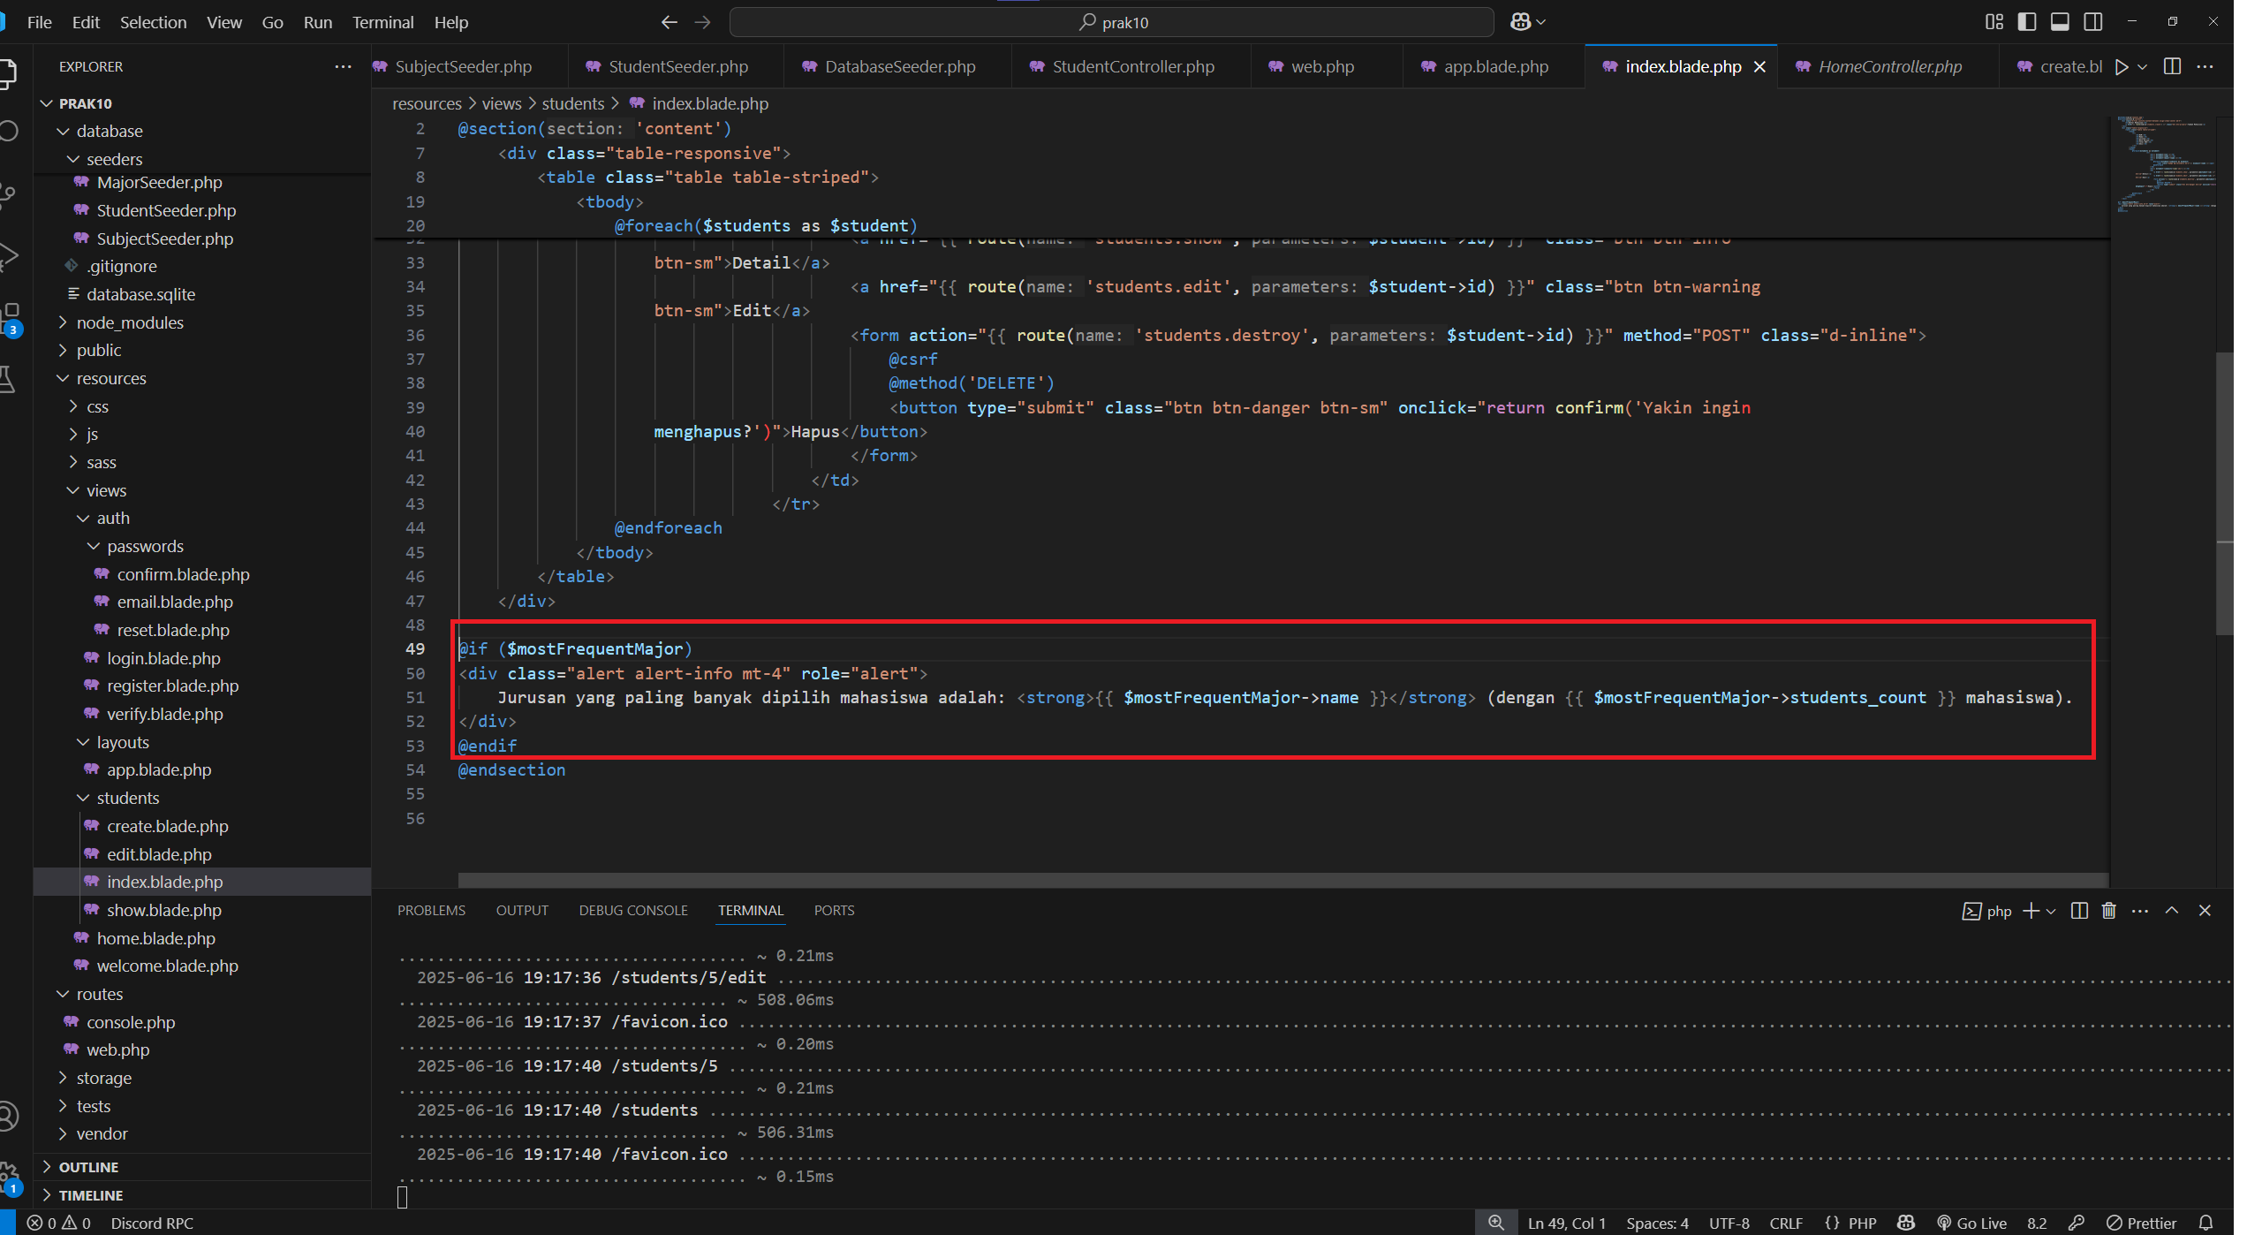Toggle the bottom panel visibility
2247x1235 pixels.
pyautogui.click(x=2060, y=21)
